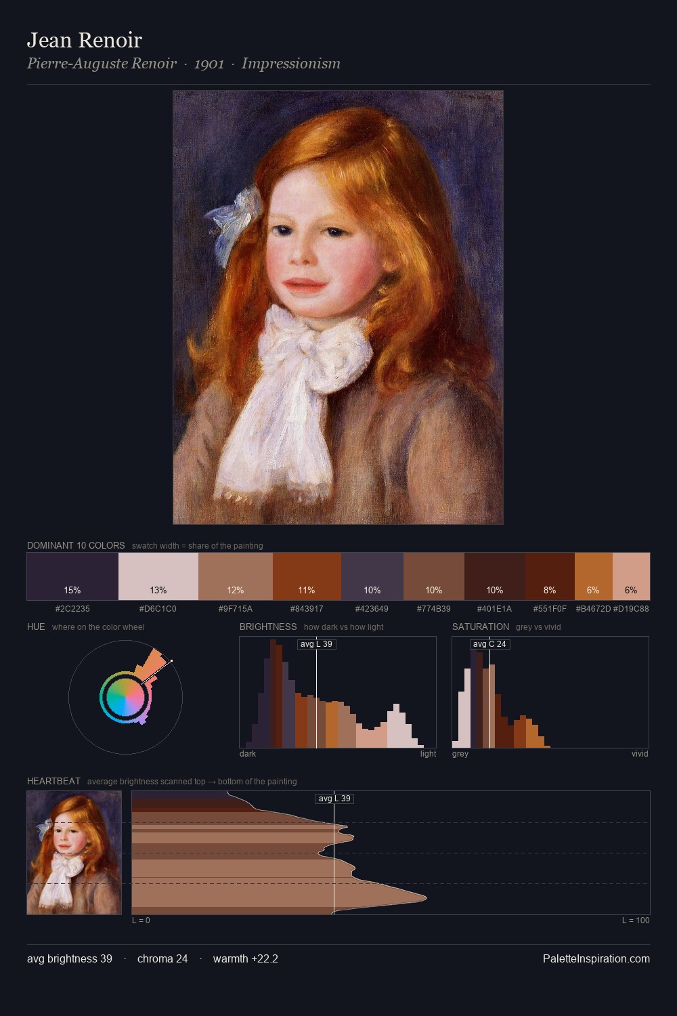Screen dimensions: 677x1016
Task: Pick the #9F715A tan swatch
Action: pyautogui.click(x=236, y=576)
